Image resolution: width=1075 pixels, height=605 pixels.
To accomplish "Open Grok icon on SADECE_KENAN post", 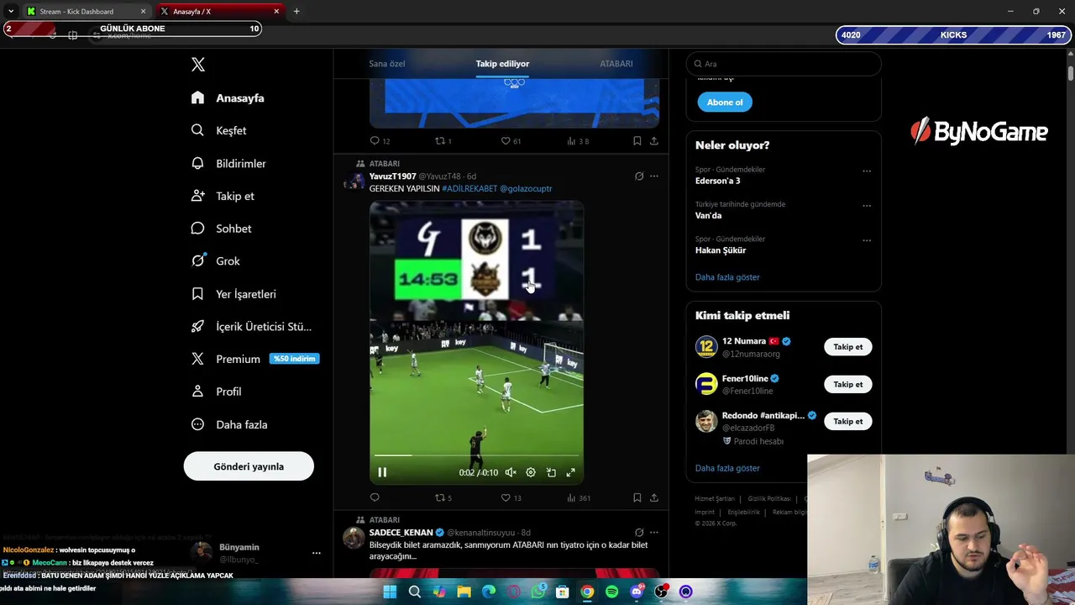I will (639, 533).
